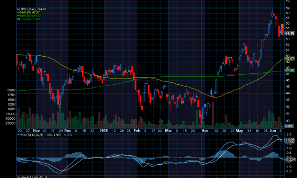Click the '200K' volume axis label
The image size is (297, 178).
click(11, 90)
